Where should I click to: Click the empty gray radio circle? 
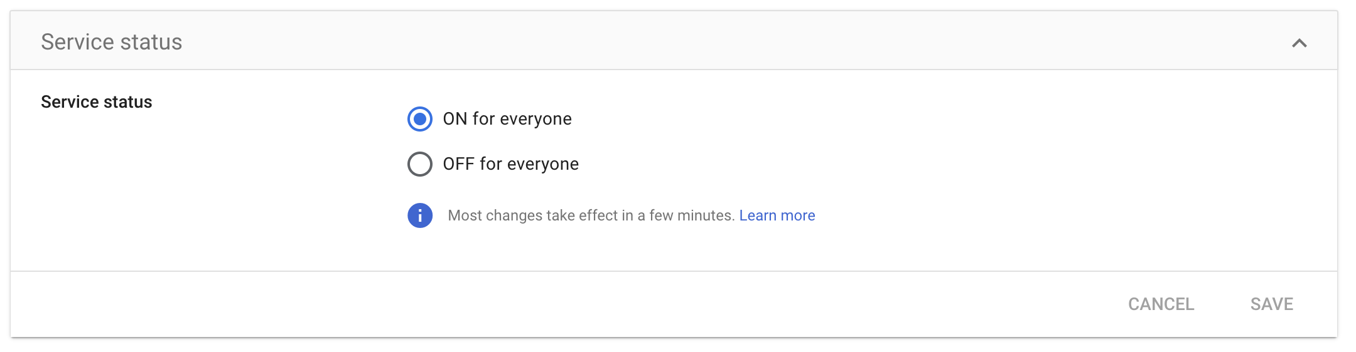420,164
